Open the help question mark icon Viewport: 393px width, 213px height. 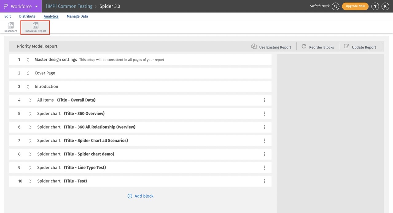coord(375,6)
